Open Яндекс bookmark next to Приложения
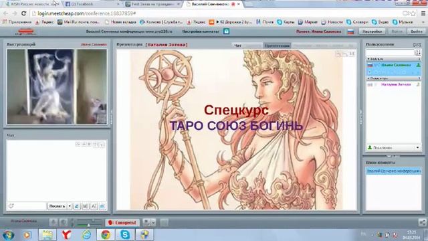The image size is (428, 241). [x=44, y=22]
